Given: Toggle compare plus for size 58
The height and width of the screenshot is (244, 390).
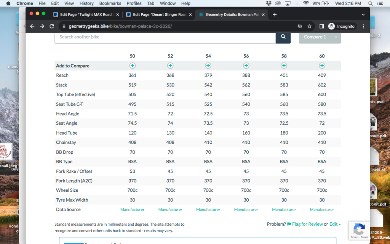Looking at the screenshot, I should (284, 66).
